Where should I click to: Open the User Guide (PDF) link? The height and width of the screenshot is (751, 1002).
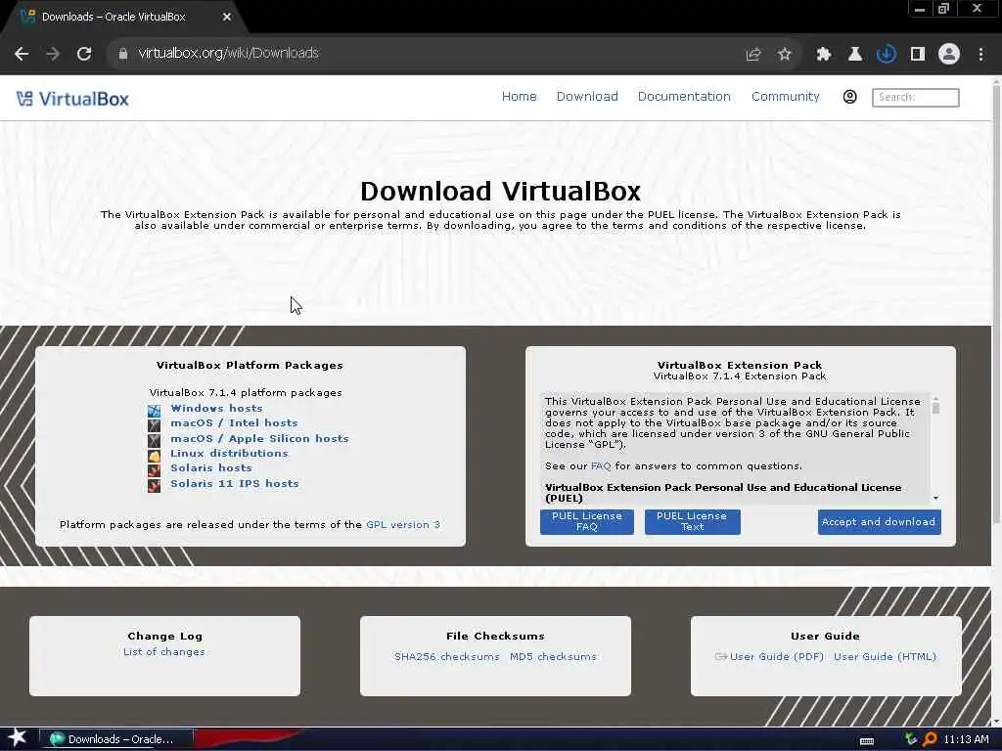click(x=776, y=656)
